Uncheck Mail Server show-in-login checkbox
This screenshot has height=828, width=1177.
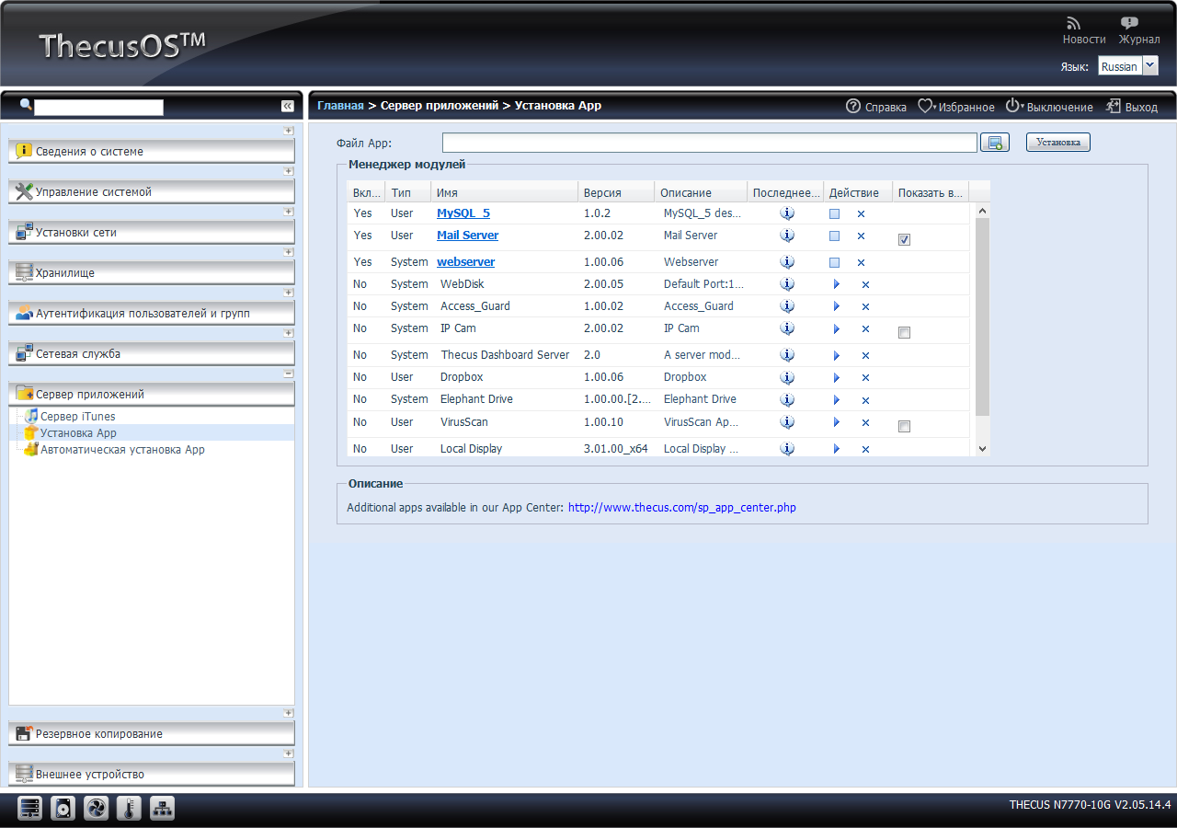pos(904,239)
